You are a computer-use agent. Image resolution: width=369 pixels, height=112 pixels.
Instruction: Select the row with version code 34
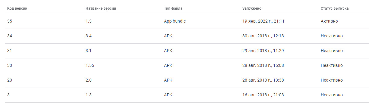(x=187, y=36)
